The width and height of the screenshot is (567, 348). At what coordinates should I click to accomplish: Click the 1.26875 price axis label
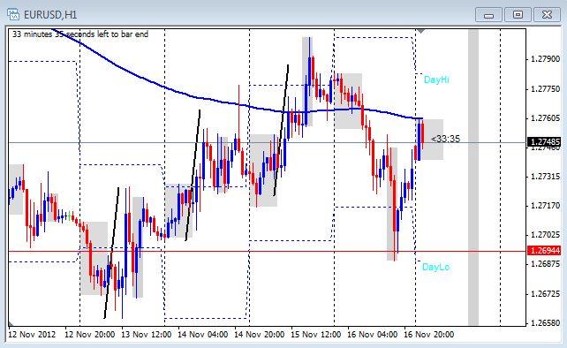pos(545,264)
